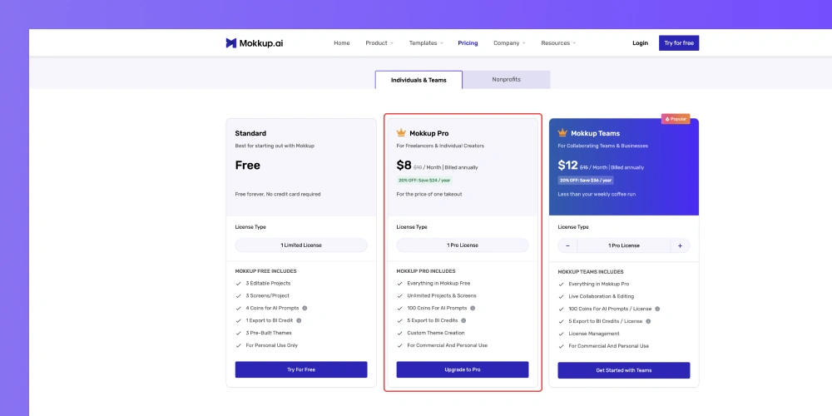The height and width of the screenshot is (416, 832).
Task: Click the For Personal Use Only text
Action: [x=272, y=345]
